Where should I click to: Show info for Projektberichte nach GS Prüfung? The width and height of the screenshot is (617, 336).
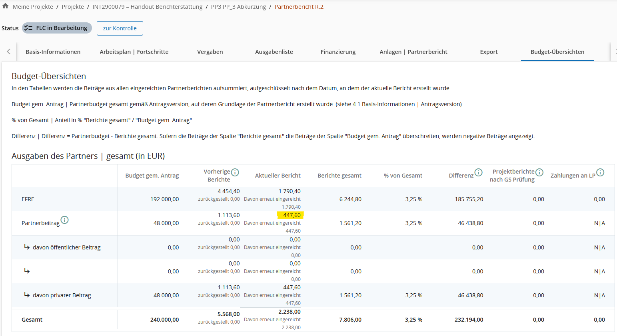(539, 172)
